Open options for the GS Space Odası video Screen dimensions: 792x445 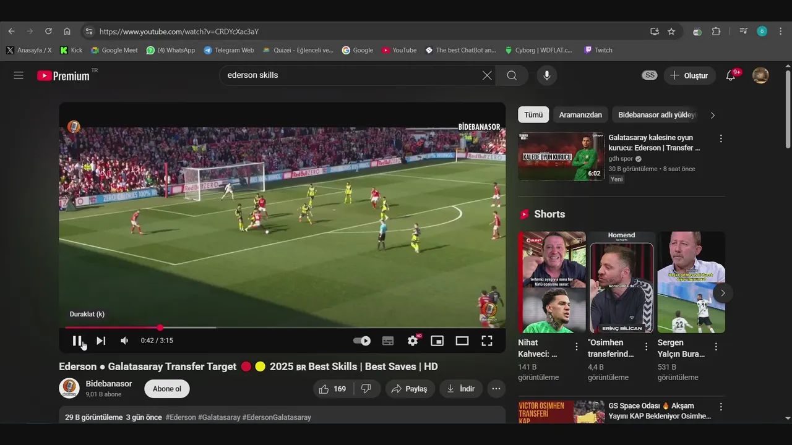click(720, 407)
